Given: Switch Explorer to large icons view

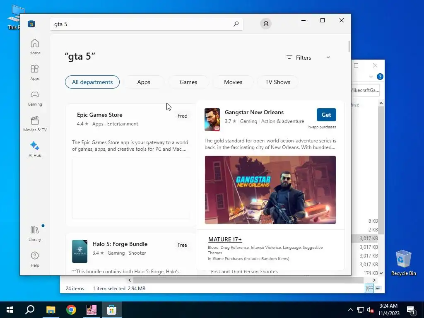Looking at the screenshot, I should (x=378, y=288).
